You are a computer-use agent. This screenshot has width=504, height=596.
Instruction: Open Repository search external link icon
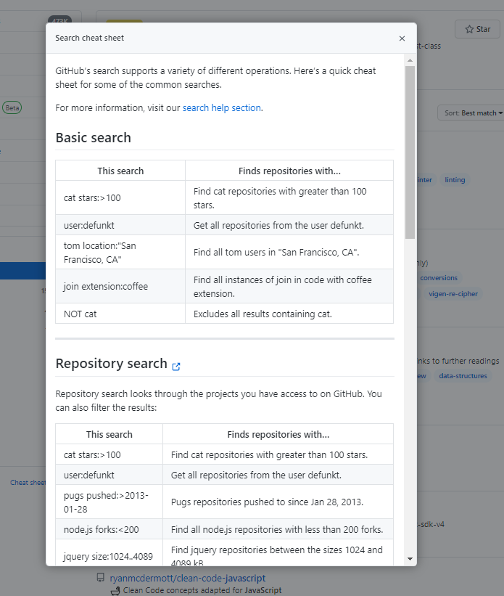[176, 366]
